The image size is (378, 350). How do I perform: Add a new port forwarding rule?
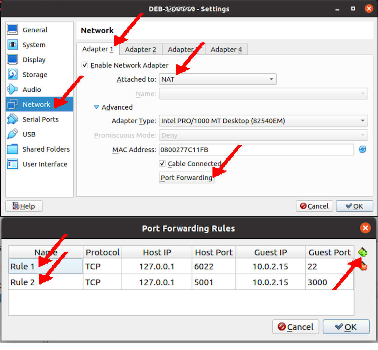pos(363,252)
